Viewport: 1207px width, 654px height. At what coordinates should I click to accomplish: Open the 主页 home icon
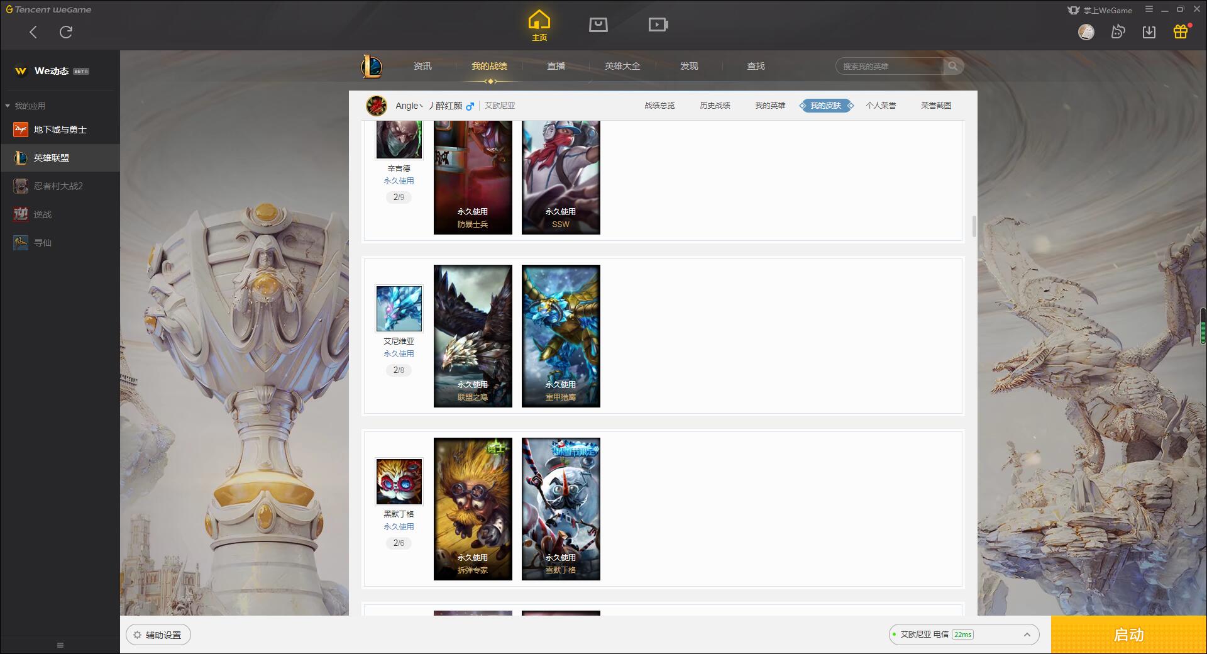[539, 26]
